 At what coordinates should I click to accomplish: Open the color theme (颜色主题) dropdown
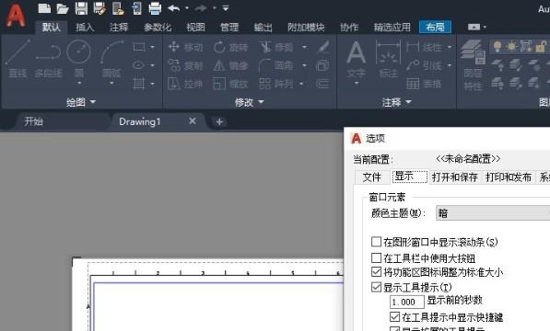coord(493,213)
